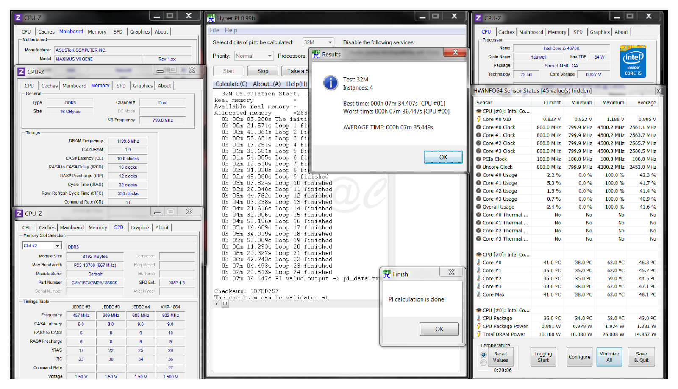This screenshot has height=389, width=678.
Task: Click the lightning icon beside Core #0 VID
Action: tap(479, 119)
